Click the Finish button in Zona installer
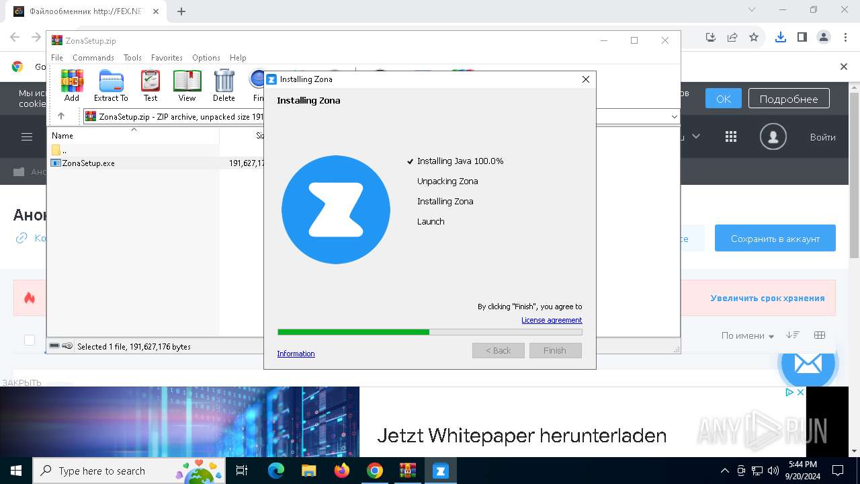This screenshot has height=484, width=860. click(555, 350)
